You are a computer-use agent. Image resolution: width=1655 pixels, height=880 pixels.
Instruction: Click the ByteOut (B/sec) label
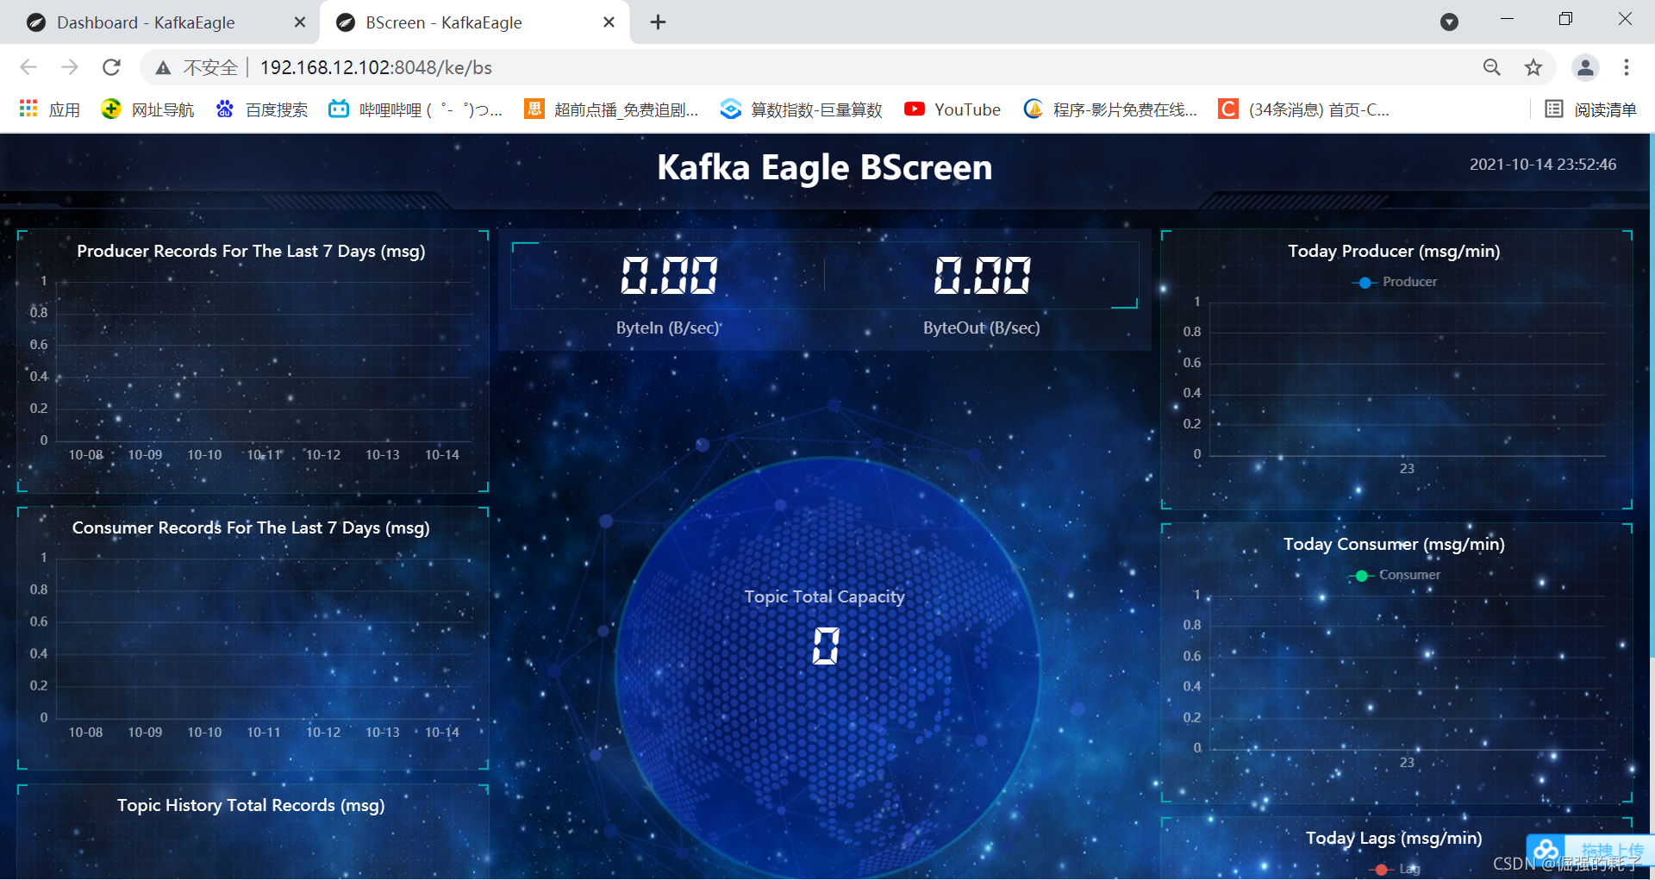[982, 328]
